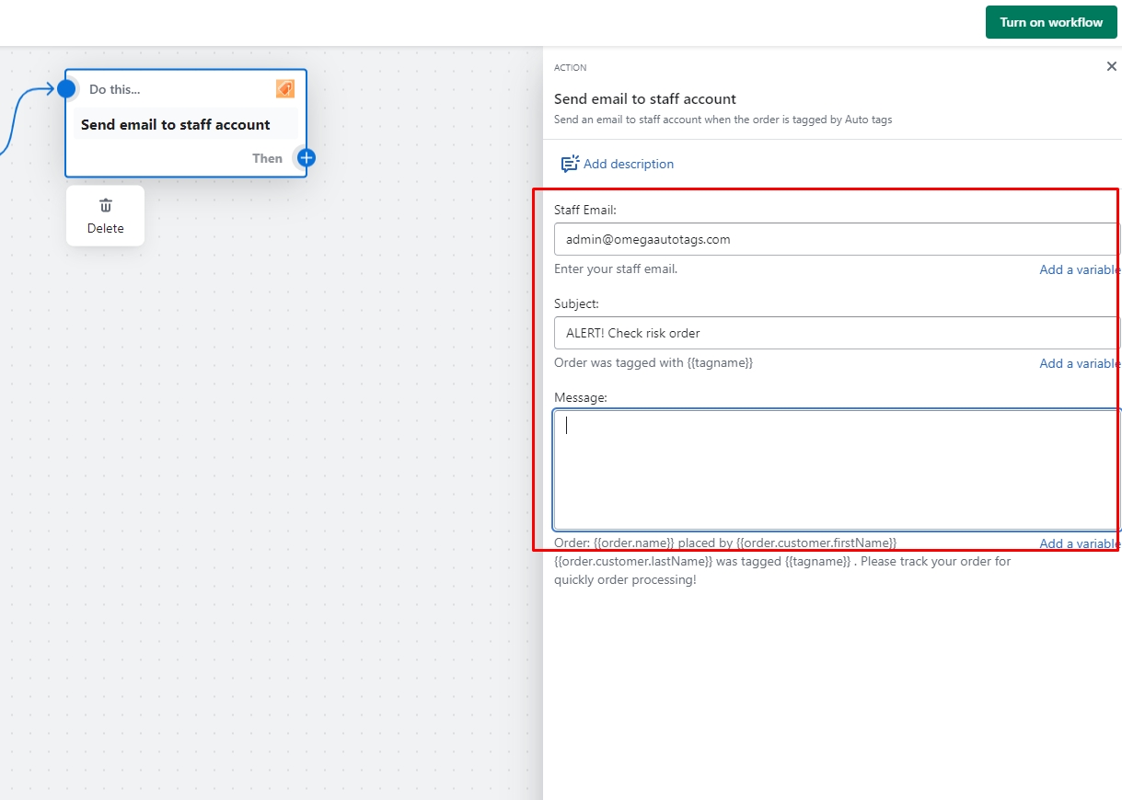Click the ACTION label in side panel
The height and width of the screenshot is (800, 1122).
pyautogui.click(x=570, y=68)
